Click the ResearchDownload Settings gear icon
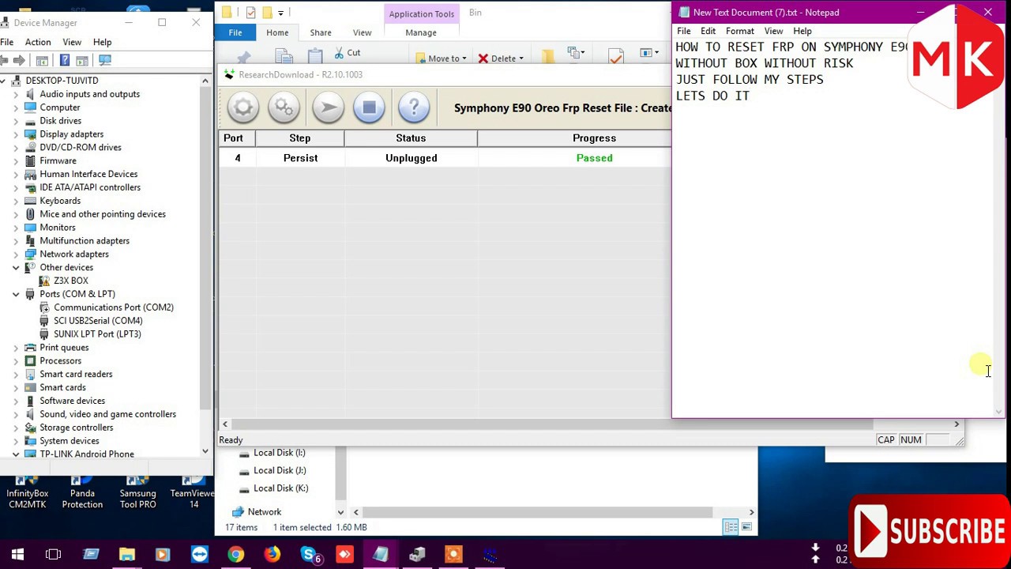The width and height of the screenshot is (1011, 569). pos(243,107)
